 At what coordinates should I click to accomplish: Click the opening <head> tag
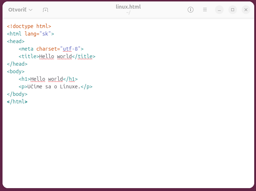tap(16, 41)
